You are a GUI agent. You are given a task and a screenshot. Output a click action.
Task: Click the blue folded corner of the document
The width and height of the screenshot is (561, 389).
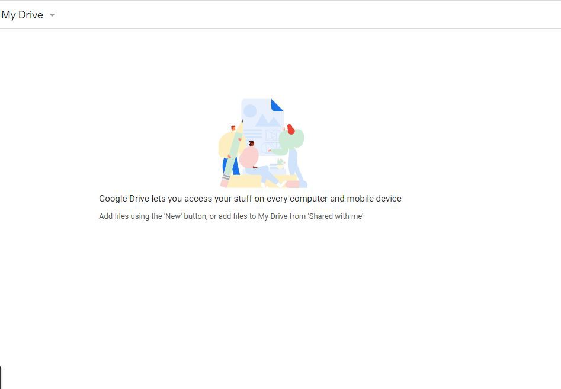click(x=277, y=105)
